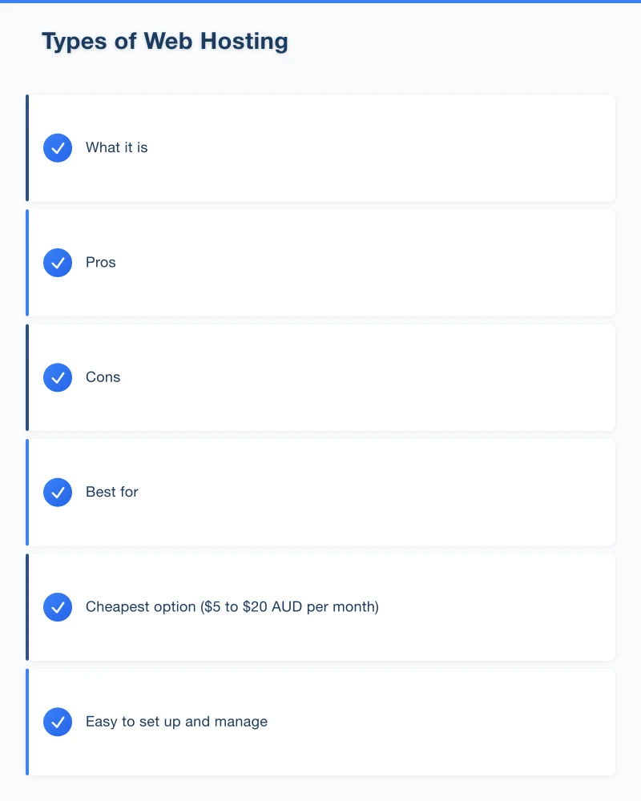Click the blue accent bar on the 'Pros' card
This screenshot has height=801, width=641.
[27, 263]
